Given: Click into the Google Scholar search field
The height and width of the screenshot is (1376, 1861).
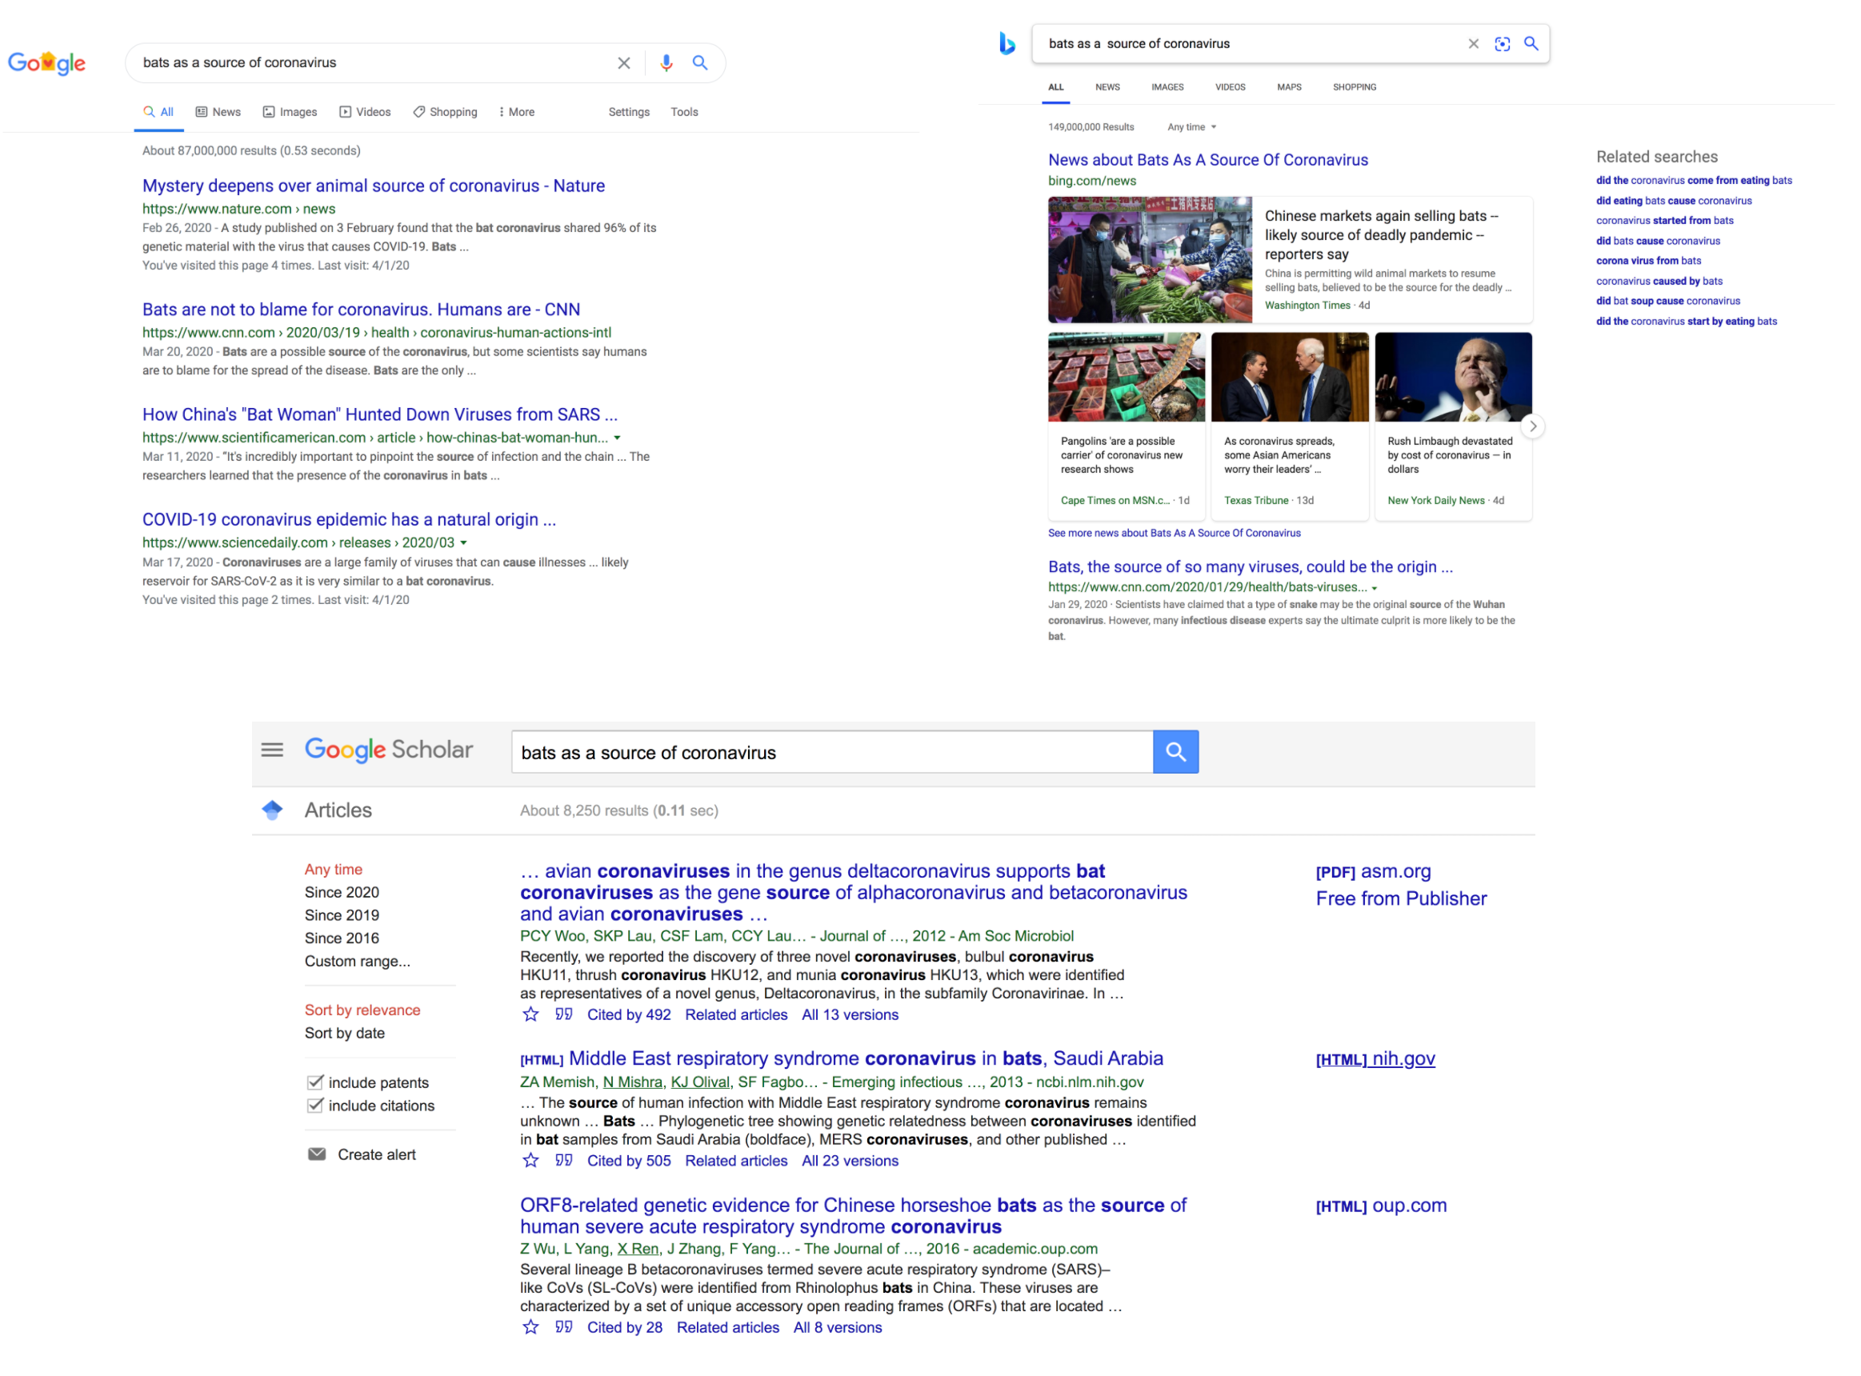Looking at the screenshot, I should (x=832, y=752).
